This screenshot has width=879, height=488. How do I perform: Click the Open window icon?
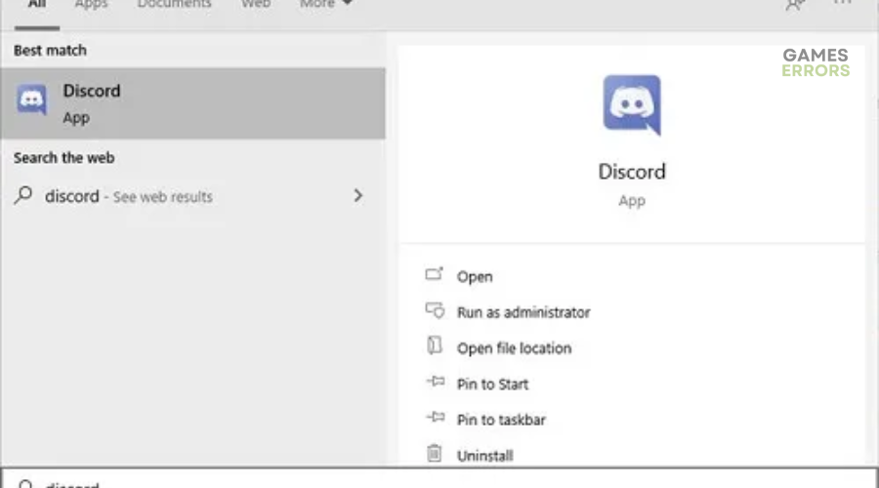(435, 274)
